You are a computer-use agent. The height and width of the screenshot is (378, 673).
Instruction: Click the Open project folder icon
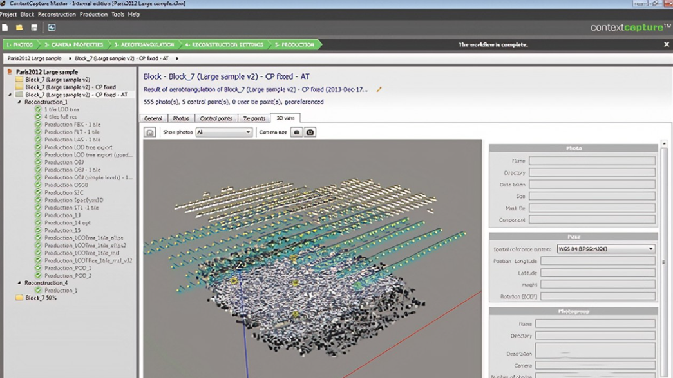click(19, 28)
